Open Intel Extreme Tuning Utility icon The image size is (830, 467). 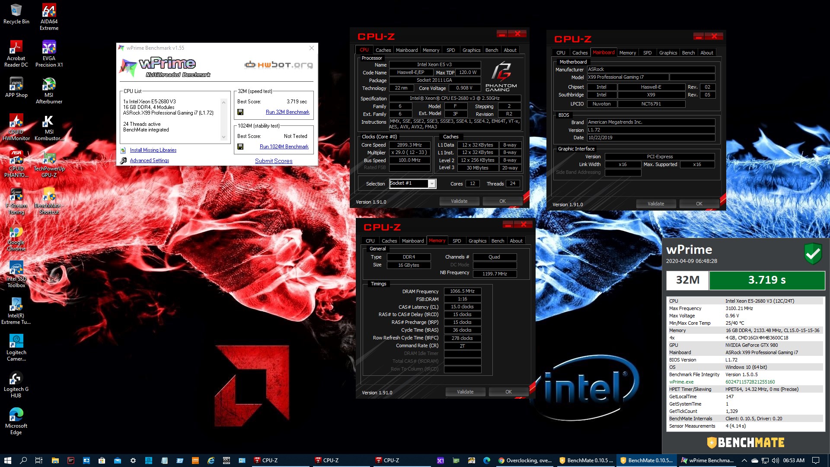click(16, 311)
